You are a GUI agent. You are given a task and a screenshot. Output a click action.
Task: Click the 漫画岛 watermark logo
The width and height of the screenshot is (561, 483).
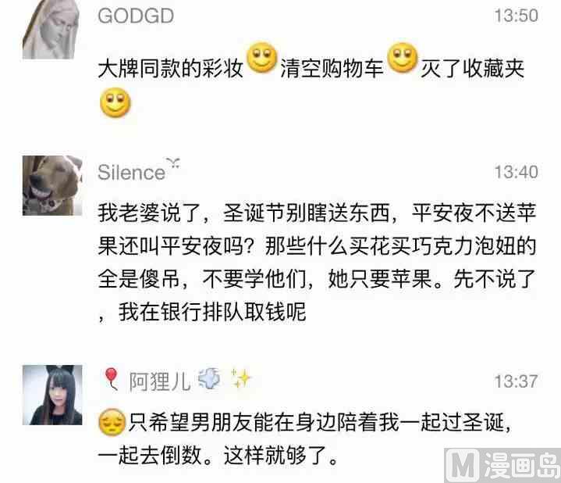502,465
